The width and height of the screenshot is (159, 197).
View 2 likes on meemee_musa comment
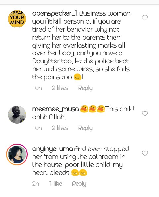[60, 128]
